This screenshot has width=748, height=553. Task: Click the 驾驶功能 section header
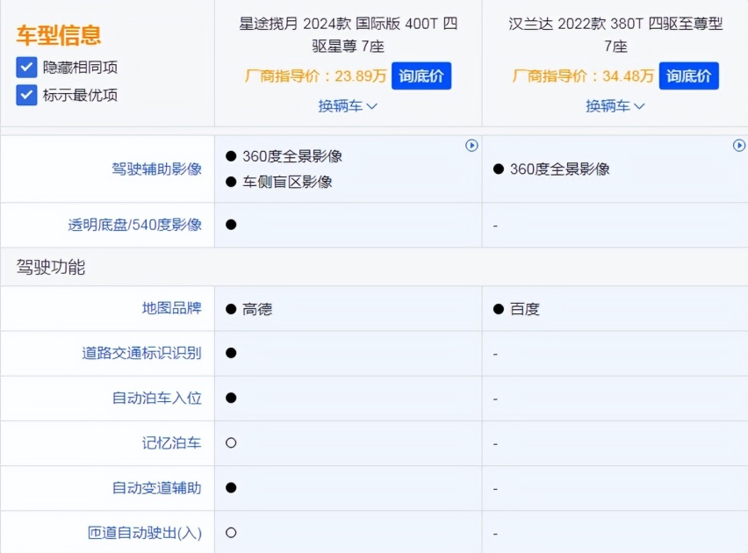click(51, 267)
